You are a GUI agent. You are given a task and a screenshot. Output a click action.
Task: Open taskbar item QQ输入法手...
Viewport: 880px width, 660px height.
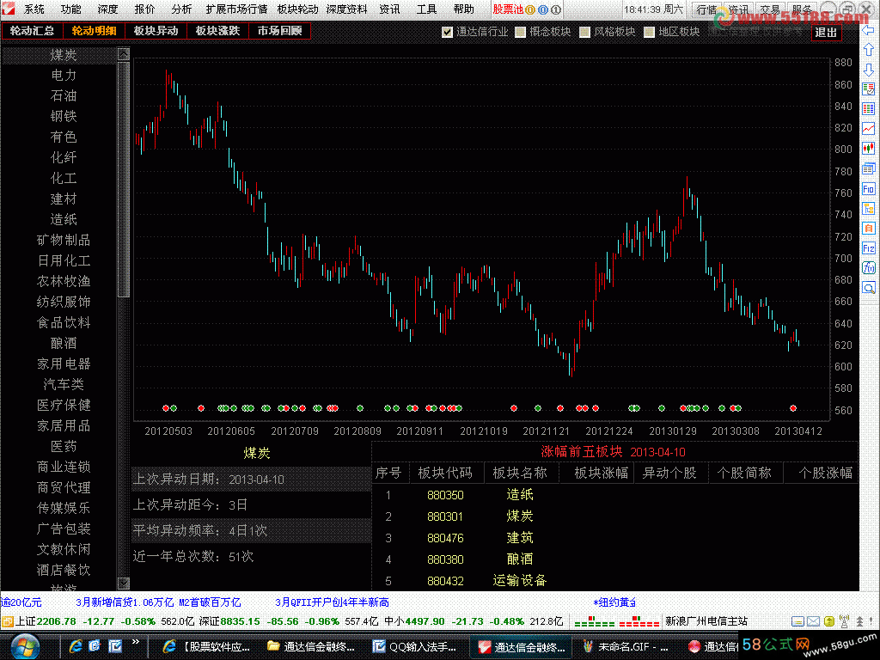click(x=415, y=646)
